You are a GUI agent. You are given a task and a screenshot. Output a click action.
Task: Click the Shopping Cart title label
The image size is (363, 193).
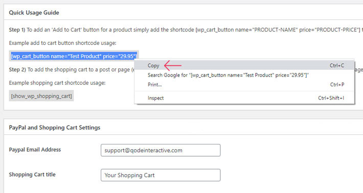32,175
